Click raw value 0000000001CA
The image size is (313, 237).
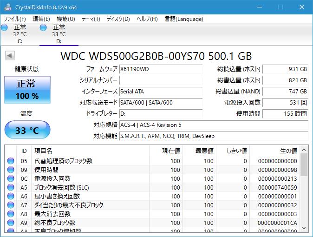click(277, 223)
